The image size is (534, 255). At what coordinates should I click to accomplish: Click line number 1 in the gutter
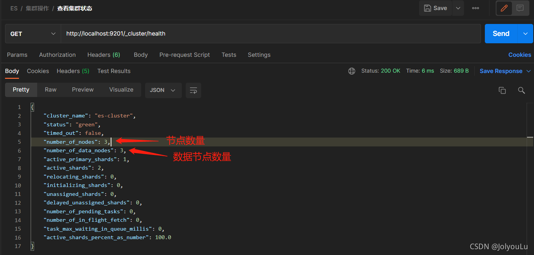click(x=19, y=107)
